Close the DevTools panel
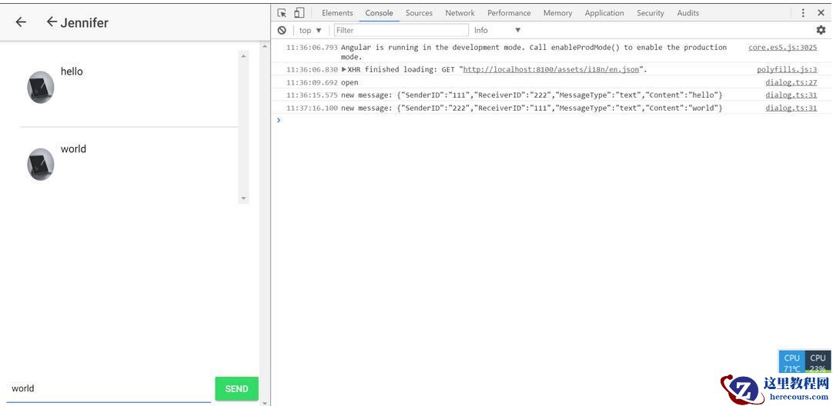833x406 pixels. point(821,13)
